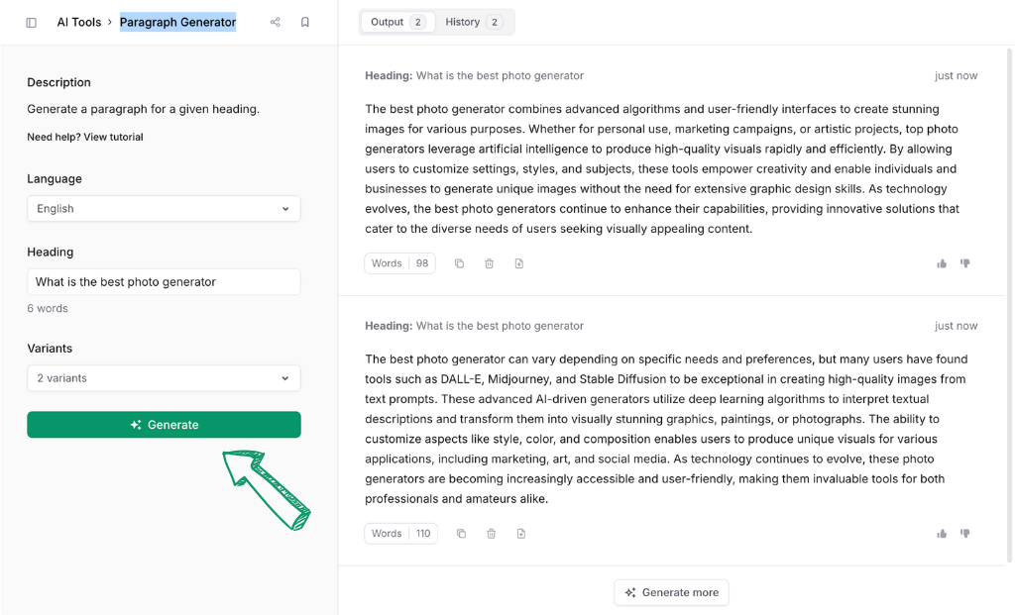This screenshot has width=1015, height=615.
Task: Expand the Variants dropdown
Action: point(164,378)
